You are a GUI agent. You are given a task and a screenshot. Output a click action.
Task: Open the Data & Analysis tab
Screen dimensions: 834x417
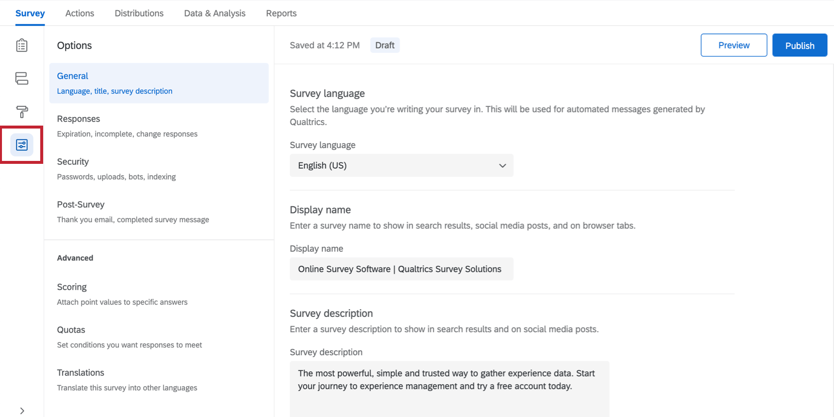(x=214, y=13)
